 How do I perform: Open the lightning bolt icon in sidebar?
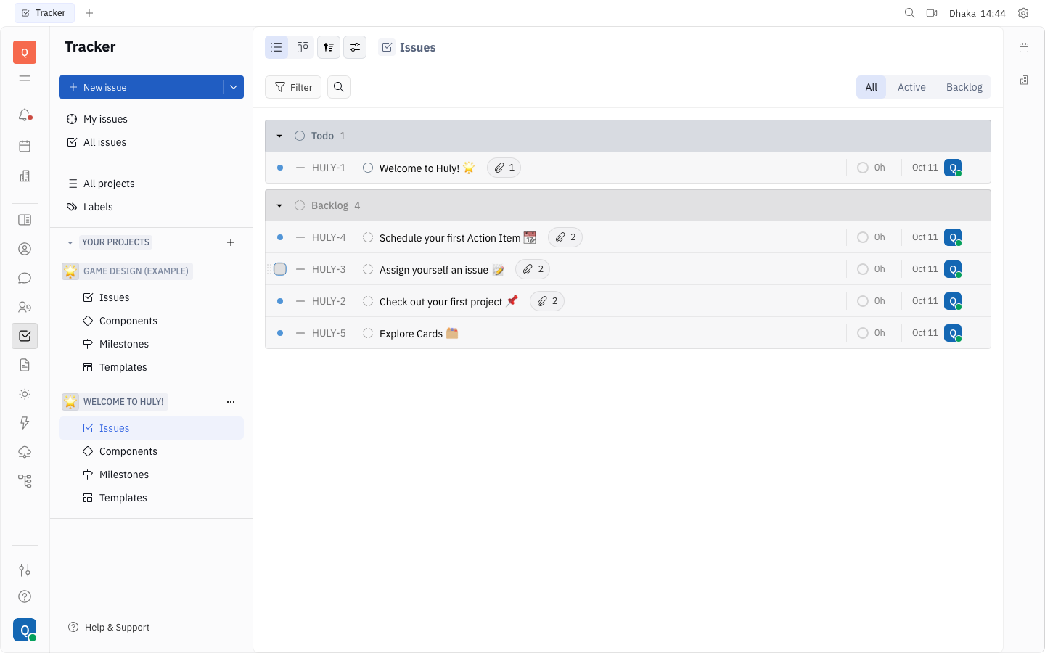[25, 423]
